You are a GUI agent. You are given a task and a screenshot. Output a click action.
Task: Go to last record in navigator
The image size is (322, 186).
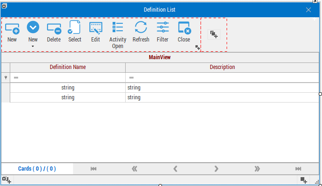(298, 169)
